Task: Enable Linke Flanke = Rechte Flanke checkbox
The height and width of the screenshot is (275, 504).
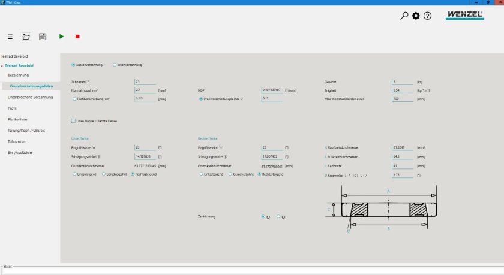Action: [73, 120]
